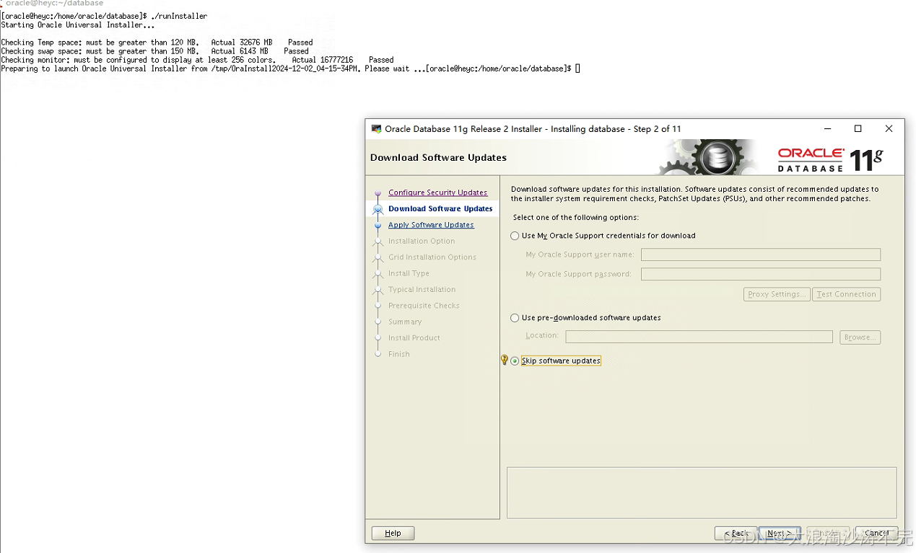This screenshot has width=916, height=553.
Task: Click the lightbulb hint icon beside Skip updates
Action: 505,360
